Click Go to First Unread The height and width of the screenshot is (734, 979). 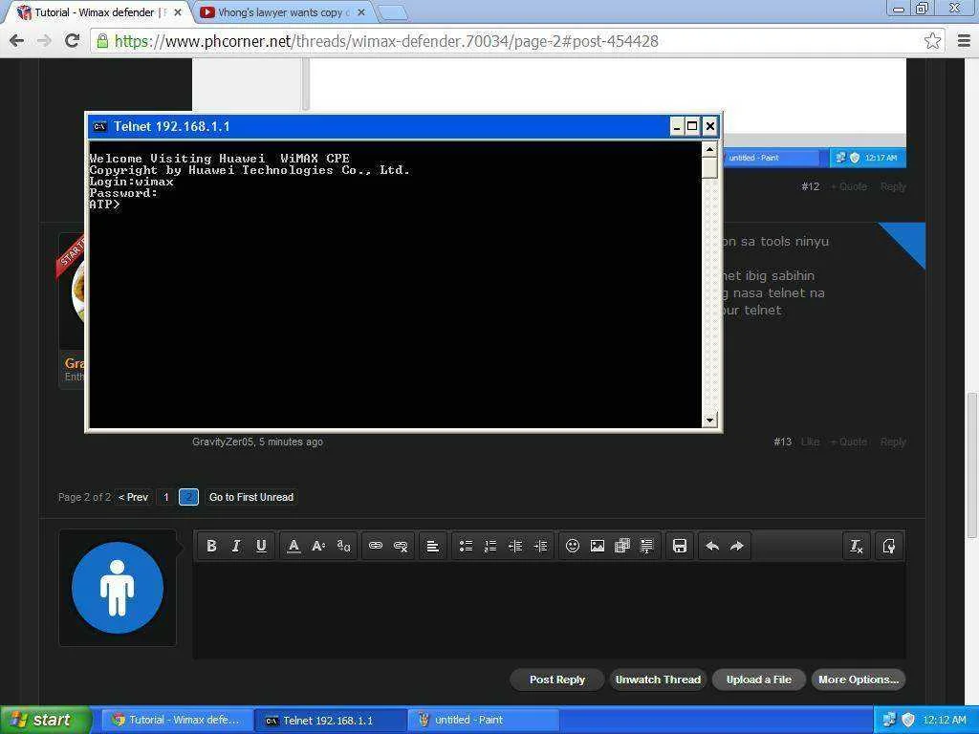click(251, 497)
